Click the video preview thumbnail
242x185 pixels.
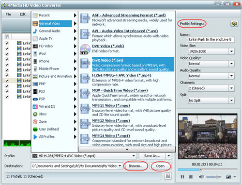pos(208,136)
